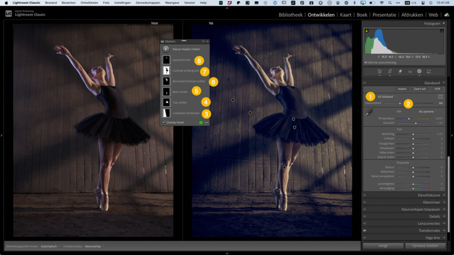
Task: Open Wi-Fi status in menu bar
Action: [x=382, y=3]
